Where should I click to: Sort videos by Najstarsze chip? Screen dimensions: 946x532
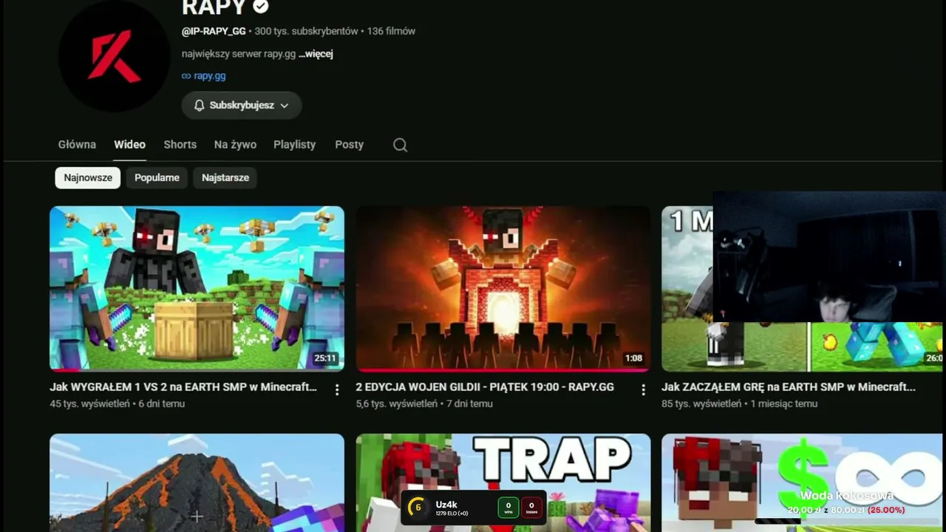click(225, 177)
